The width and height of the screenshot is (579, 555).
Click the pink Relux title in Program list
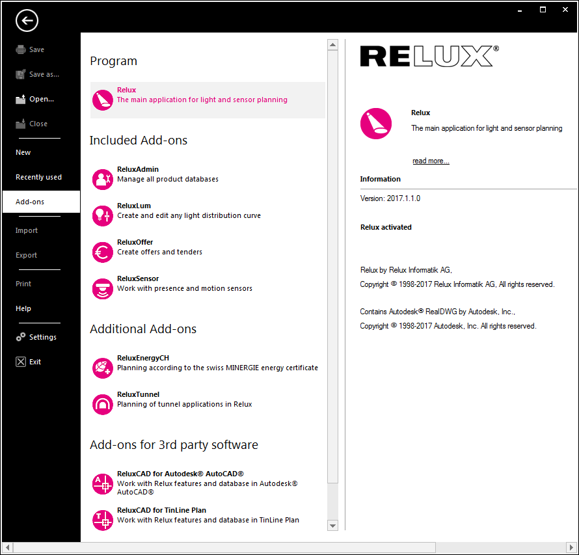click(126, 90)
